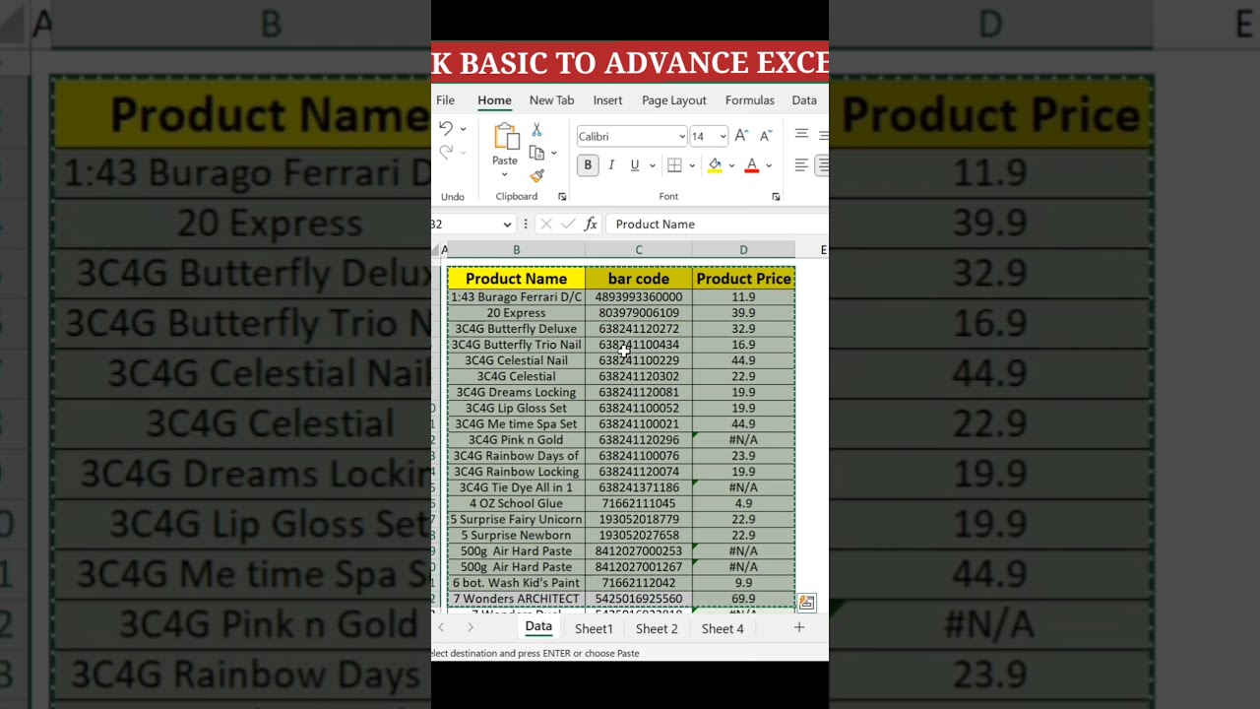Open the File menu tab
This screenshot has width=1260, height=709.
coord(445,100)
